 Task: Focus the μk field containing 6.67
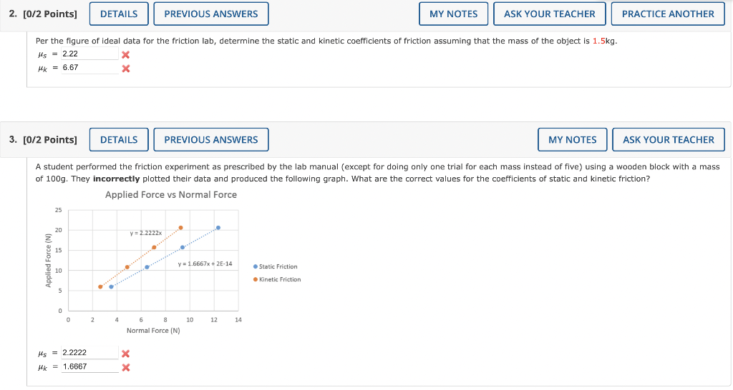coord(89,68)
